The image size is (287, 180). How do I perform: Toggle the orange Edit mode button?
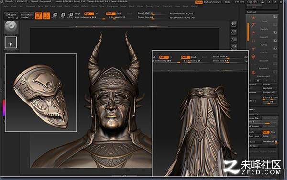click(x=38, y=16)
